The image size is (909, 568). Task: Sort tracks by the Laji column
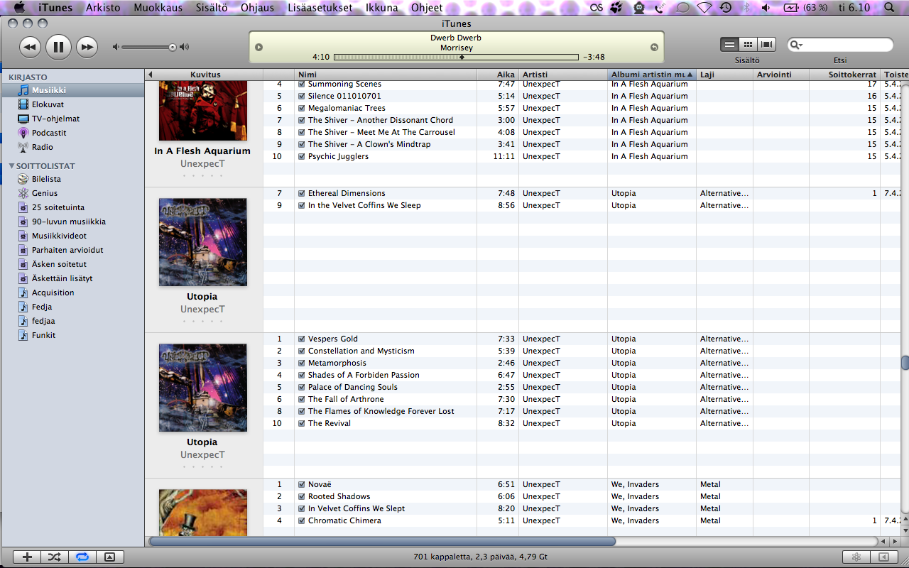[724, 75]
